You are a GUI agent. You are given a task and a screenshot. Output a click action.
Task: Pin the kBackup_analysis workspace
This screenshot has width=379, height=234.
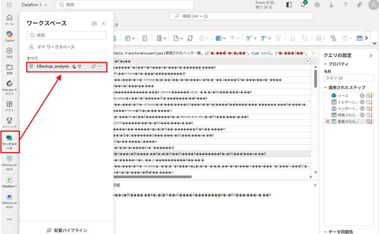coord(94,66)
